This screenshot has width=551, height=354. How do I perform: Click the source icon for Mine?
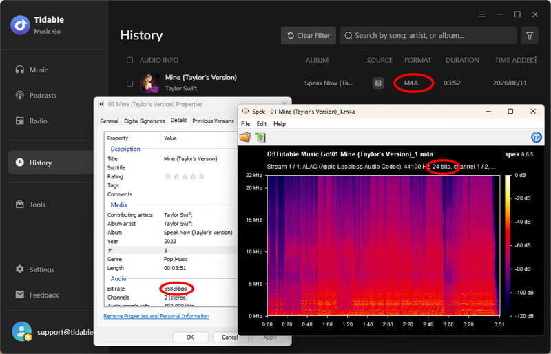point(378,83)
